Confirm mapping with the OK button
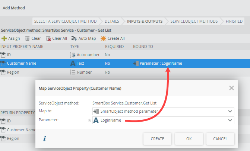The width and height of the screenshot is (250, 151). pos(189,139)
